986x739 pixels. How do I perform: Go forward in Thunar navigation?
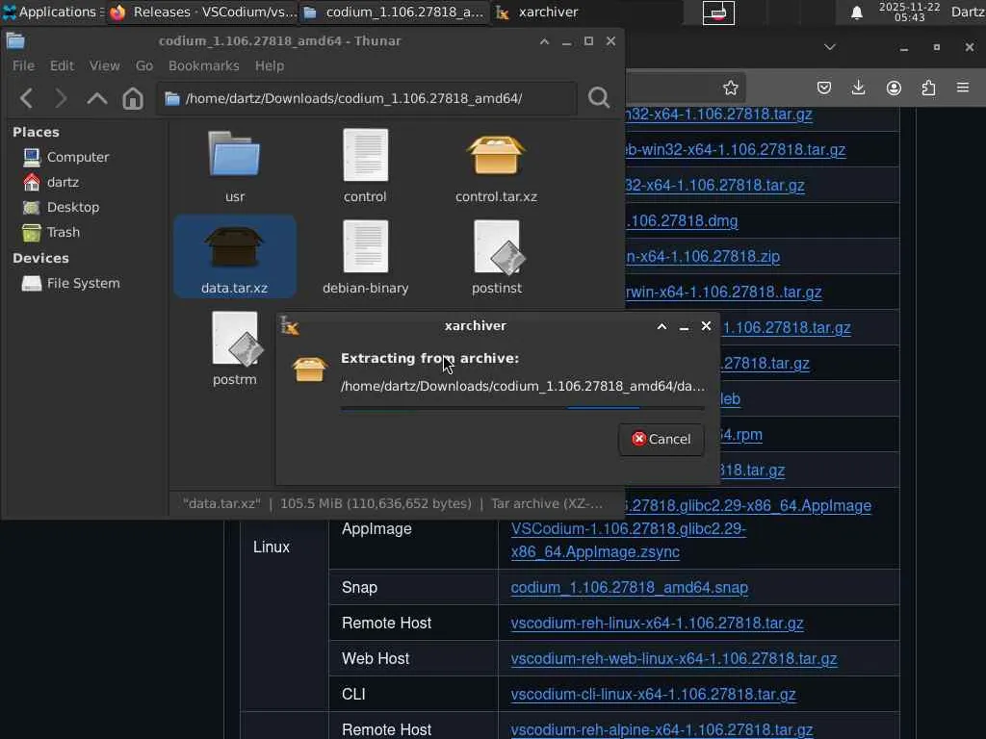click(61, 99)
